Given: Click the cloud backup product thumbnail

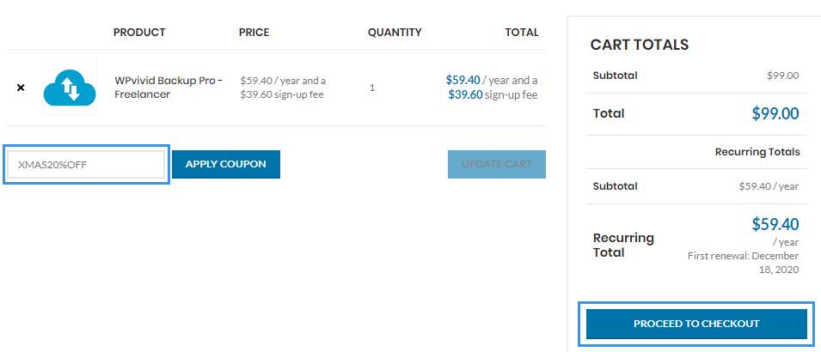Looking at the screenshot, I should point(70,88).
